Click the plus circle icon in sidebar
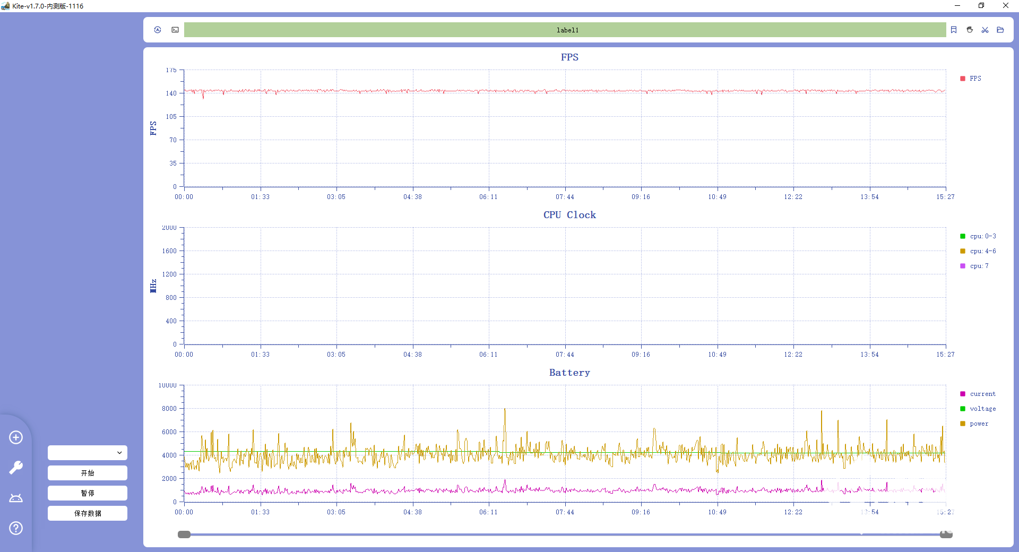 pyautogui.click(x=16, y=437)
